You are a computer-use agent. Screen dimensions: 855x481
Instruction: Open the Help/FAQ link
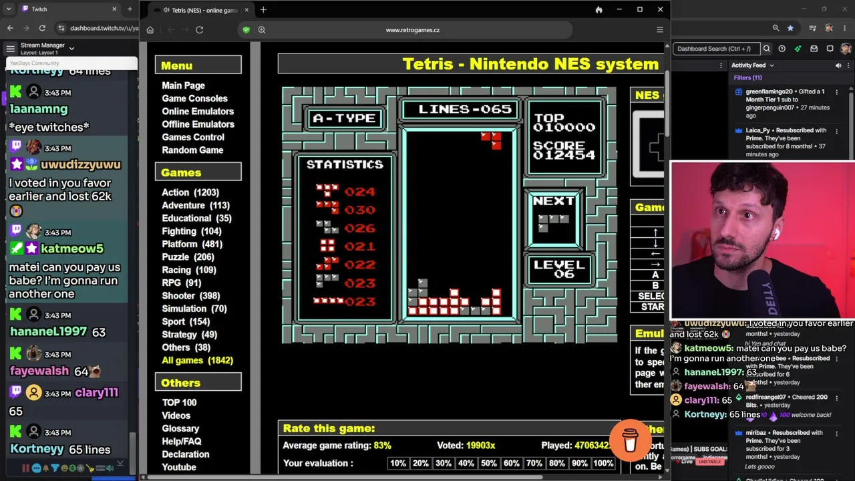[x=182, y=441]
